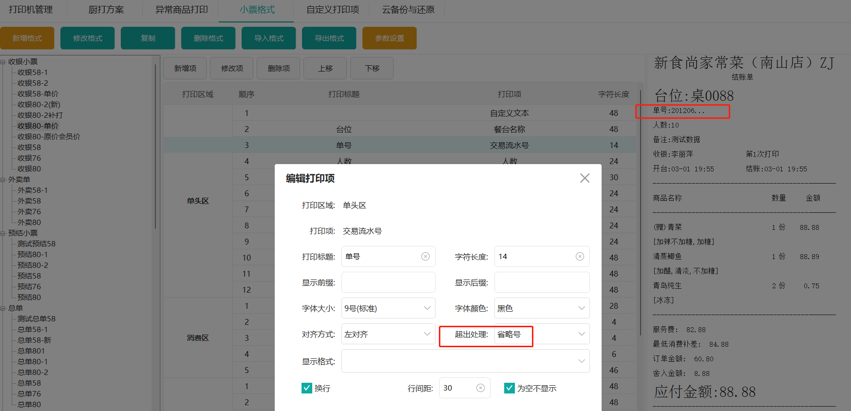Select 外卖58-1 in the tree
The image size is (851, 411).
33,190
